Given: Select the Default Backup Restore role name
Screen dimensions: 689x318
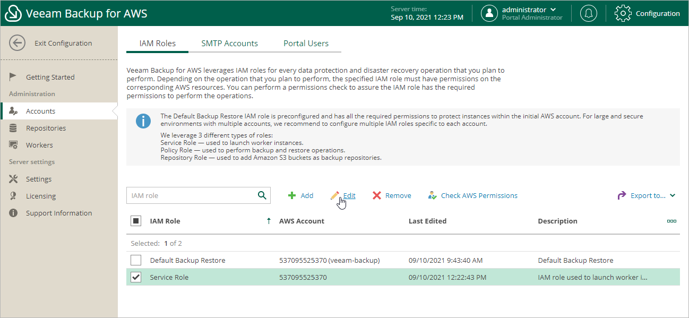Looking at the screenshot, I should (187, 260).
